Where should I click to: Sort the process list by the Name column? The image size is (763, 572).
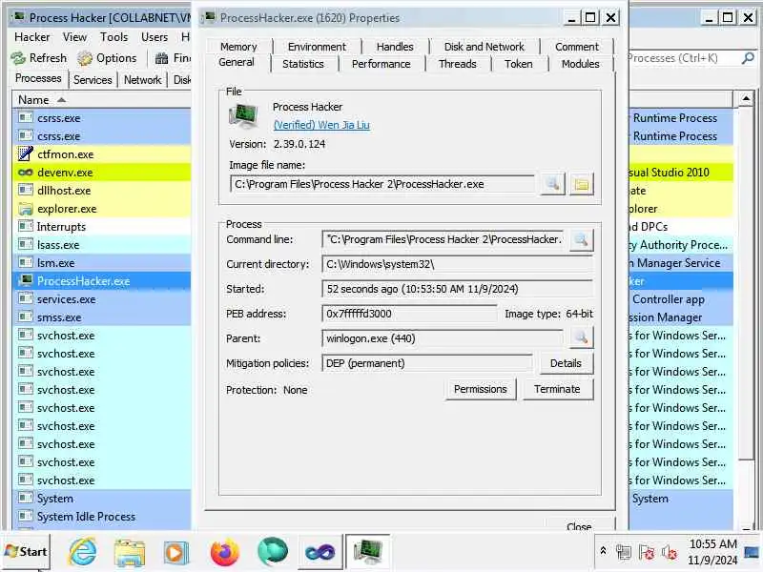click(101, 100)
